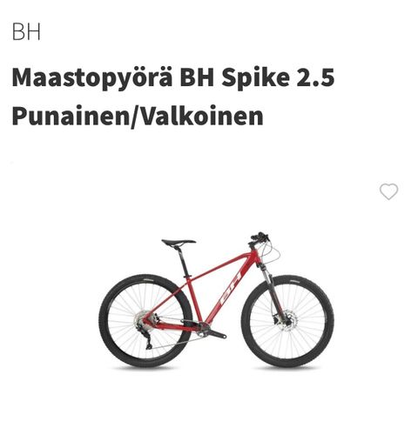
Task: Click the black saddle on the bike
Action: pyautogui.click(x=179, y=243)
